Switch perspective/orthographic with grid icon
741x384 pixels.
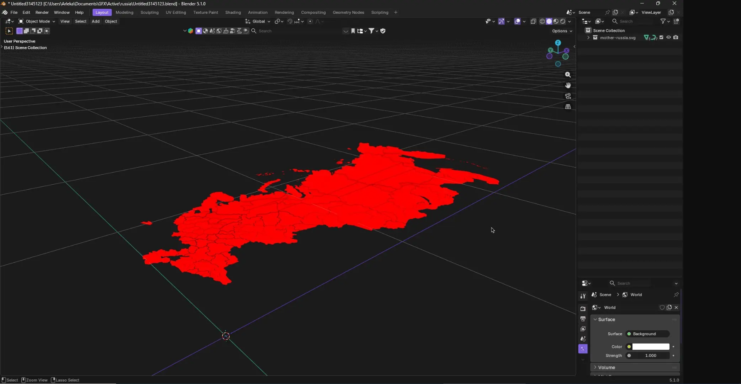(x=568, y=107)
